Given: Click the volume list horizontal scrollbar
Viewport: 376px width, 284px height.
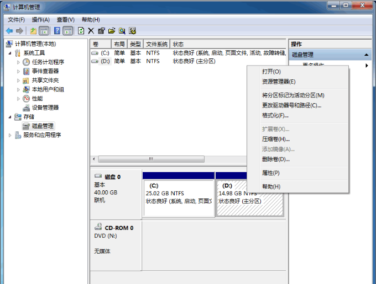Looking at the screenshot, I should coord(150,159).
